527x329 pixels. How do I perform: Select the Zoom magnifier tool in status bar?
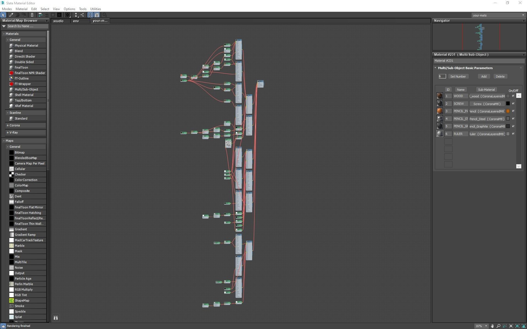coord(498,326)
